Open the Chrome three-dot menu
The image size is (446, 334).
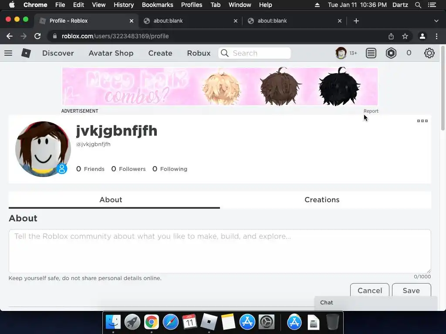(x=436, y=36)
